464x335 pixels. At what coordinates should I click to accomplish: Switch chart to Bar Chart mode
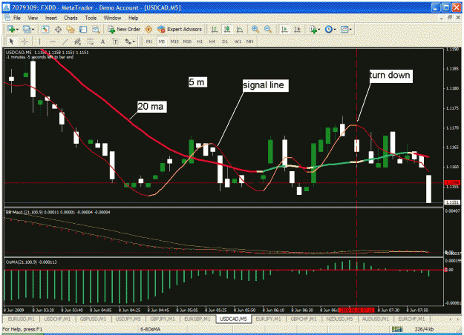(215, 29)
